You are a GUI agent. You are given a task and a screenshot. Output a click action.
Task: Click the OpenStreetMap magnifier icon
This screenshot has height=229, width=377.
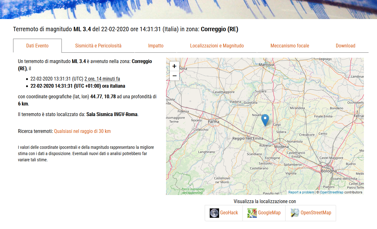[295, 213]
